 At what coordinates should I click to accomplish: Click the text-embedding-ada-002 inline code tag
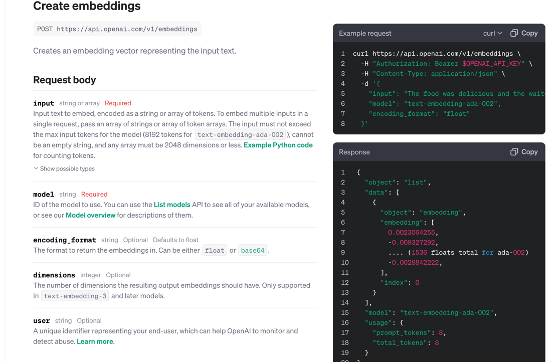(240, 135)
